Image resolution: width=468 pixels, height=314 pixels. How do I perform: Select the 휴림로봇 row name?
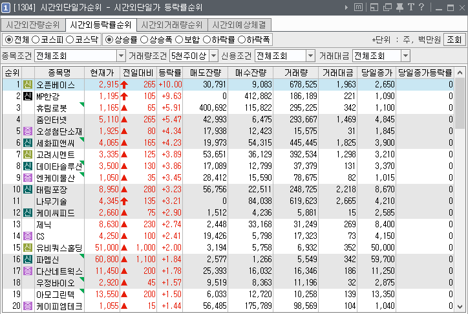pyautogui.click(x=52, y=108)
